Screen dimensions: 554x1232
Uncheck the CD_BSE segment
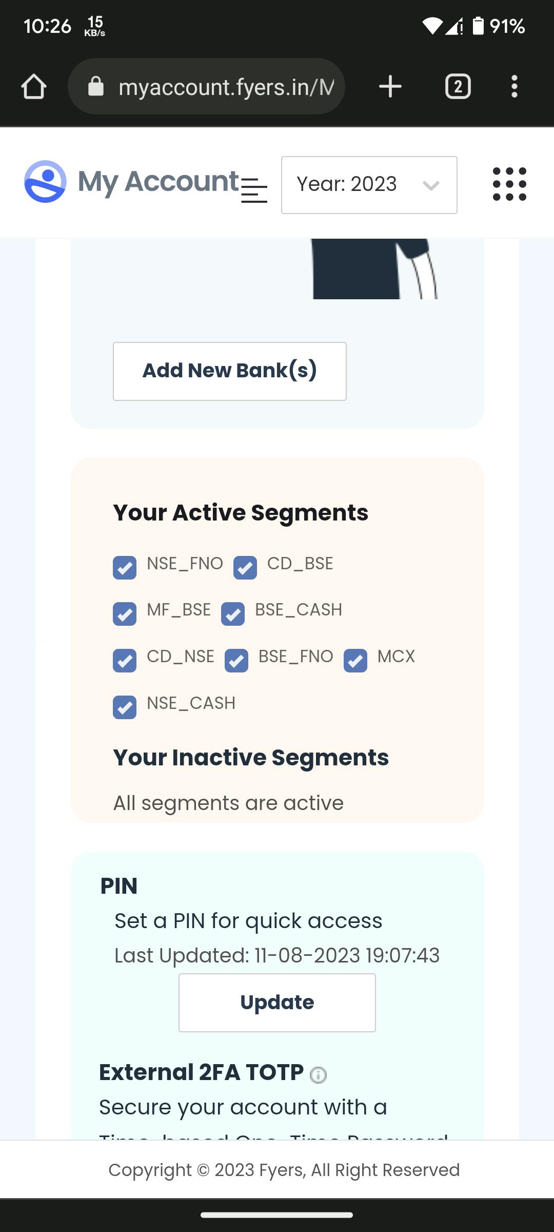tap(245, 568)
